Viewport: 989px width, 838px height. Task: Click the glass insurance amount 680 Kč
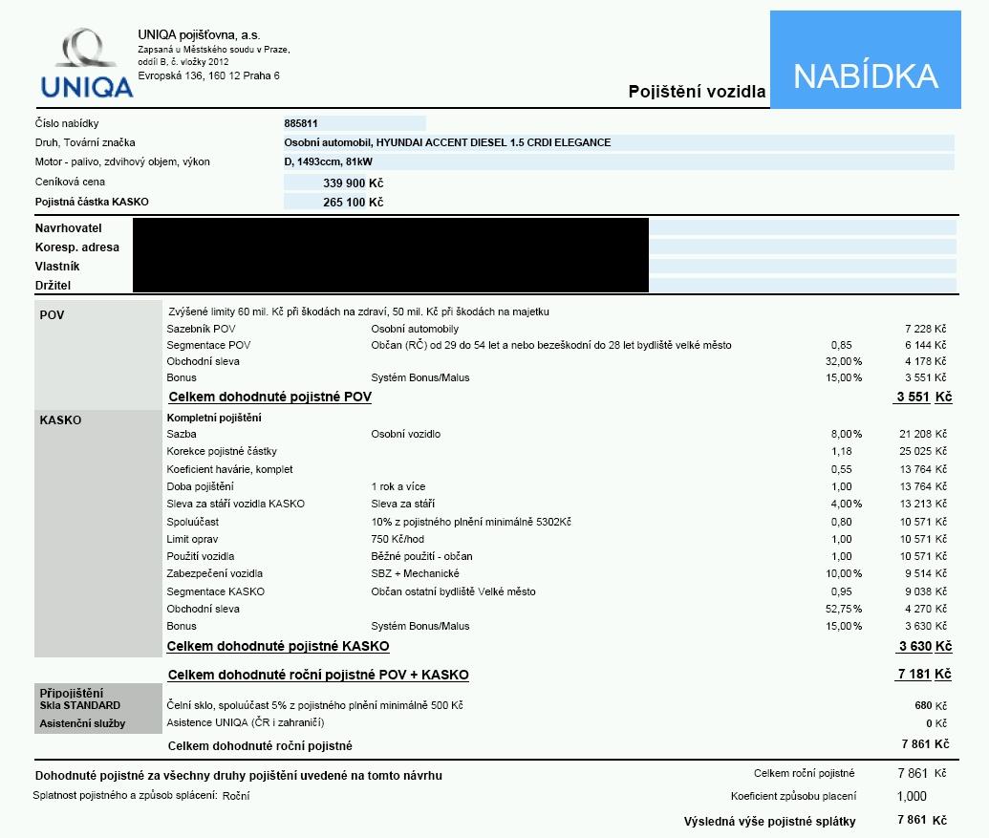point(931,706)
